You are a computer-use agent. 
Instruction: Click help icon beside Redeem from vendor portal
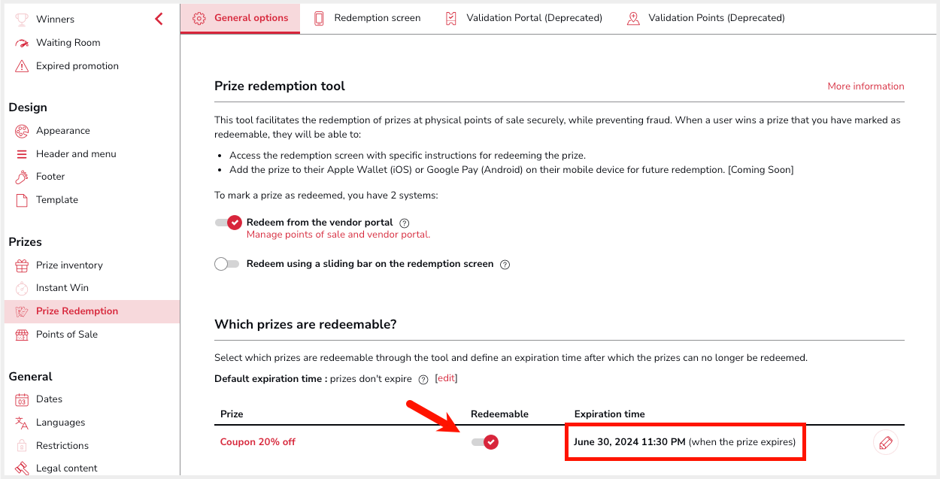click(405, 223)
